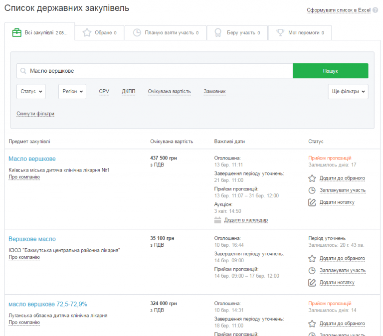Open the 'Очікувана вартість' filter
Screen dimensions: 383x336
(169, 92)
